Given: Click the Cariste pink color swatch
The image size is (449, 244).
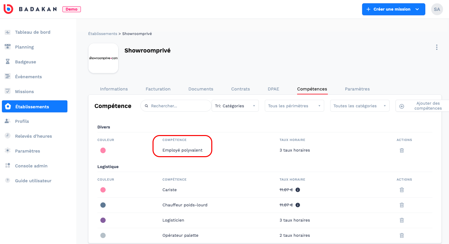Looking at the screenshot, I should [x=103, y=190].
